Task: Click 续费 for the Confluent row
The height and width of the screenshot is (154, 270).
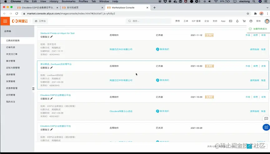Action: 256,66
